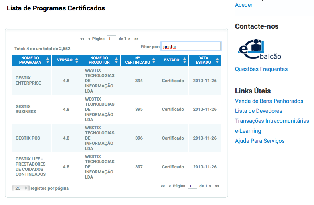Image resolution: width=314 pixels, height=205 pixels.
Task: Click the Nº Certificado header label
Action: (138, 60)
